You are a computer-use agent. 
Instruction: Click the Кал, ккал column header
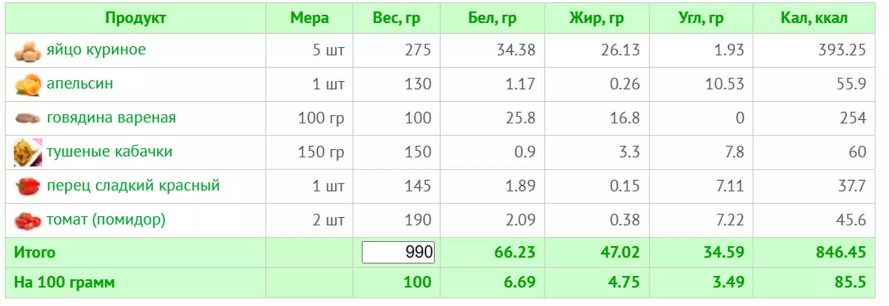coord(814,18)
